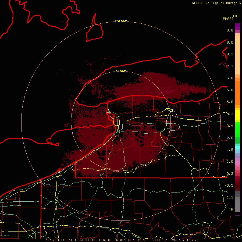This screenshot has width=242, height=242.
Task: Click the 100 NMI range ring label
Action: pyautogui.click(x=121, y=21)
